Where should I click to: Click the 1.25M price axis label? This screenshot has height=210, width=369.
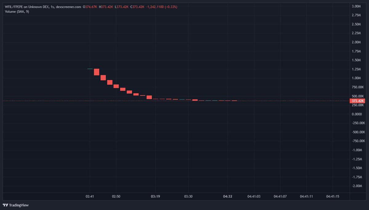[356, 69]
